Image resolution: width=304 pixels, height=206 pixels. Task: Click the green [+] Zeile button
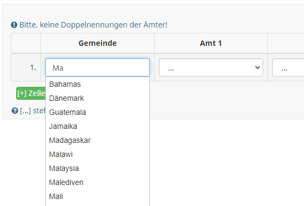pos(31,93)
